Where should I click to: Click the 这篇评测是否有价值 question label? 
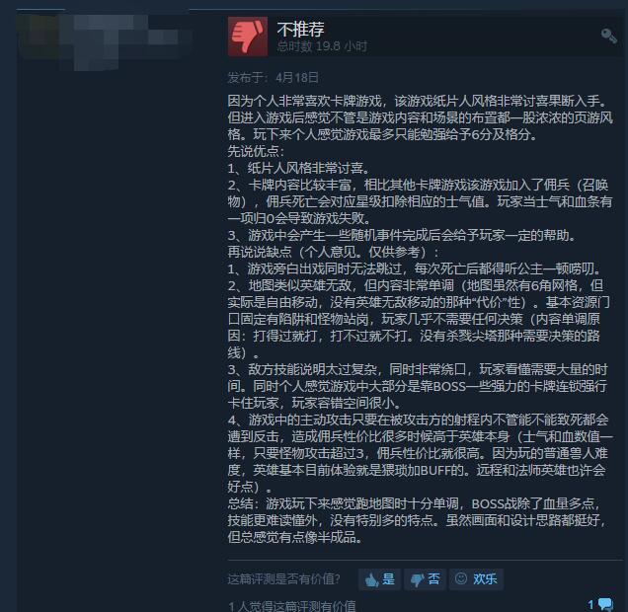coord(284,578)
